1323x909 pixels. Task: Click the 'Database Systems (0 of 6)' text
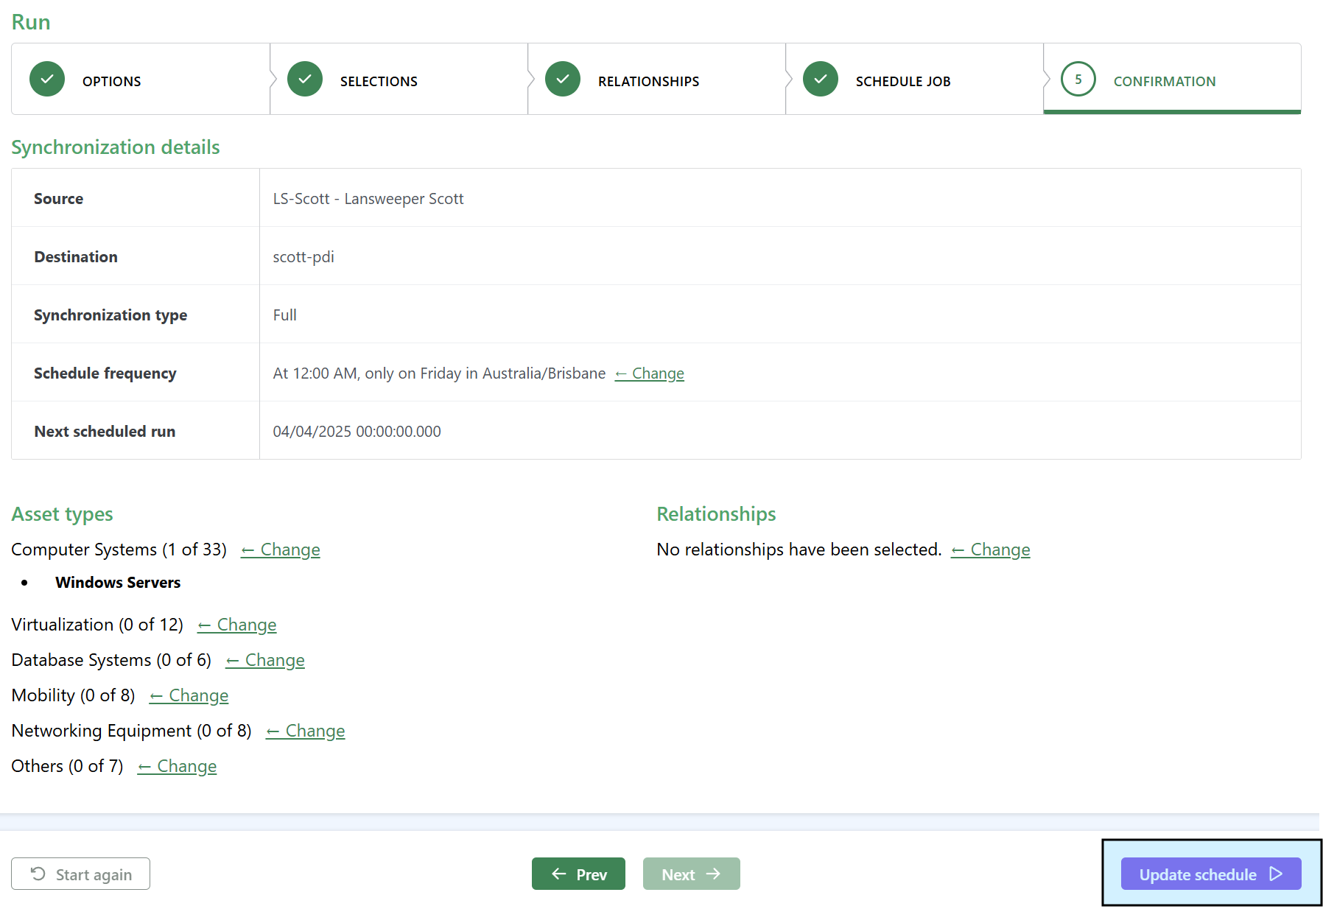click(111, 660)
